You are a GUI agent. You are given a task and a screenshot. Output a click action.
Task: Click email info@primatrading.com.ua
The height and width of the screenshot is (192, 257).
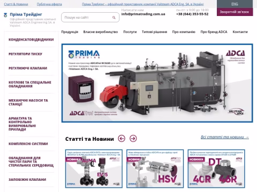143,14
